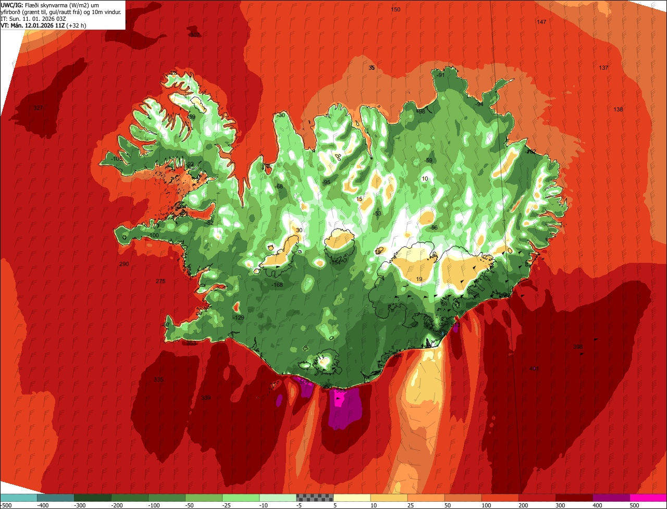667x509 pixels.
Task: Click the '-5' legend scale label
Action: (300, 505)
